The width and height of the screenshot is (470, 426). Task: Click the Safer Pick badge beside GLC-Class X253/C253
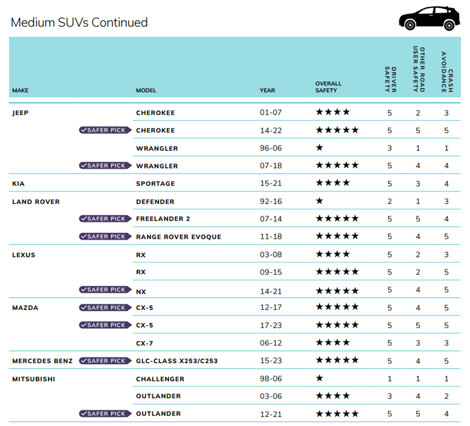105,361
